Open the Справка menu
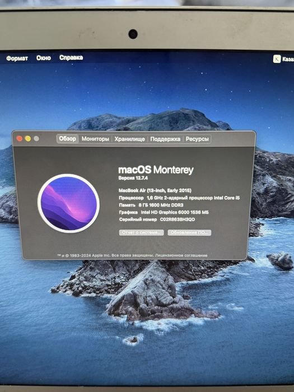 coord(71,58)
